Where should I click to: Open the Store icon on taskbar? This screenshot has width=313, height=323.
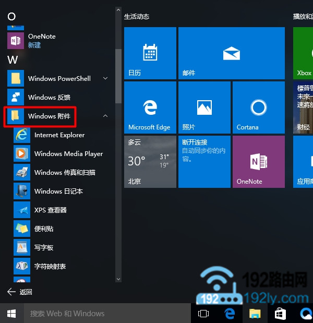click(x=280, y=314)
